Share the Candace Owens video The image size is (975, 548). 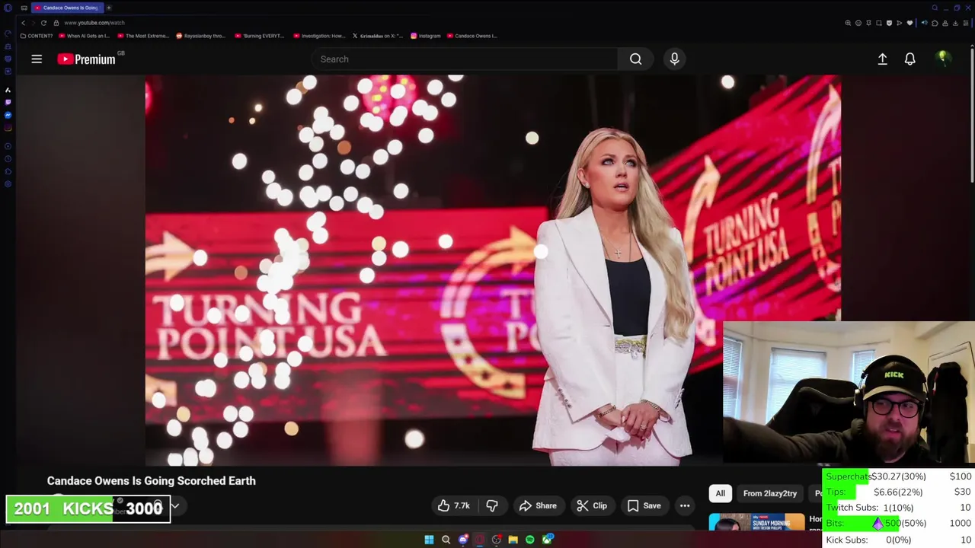(x=538, y=505)
